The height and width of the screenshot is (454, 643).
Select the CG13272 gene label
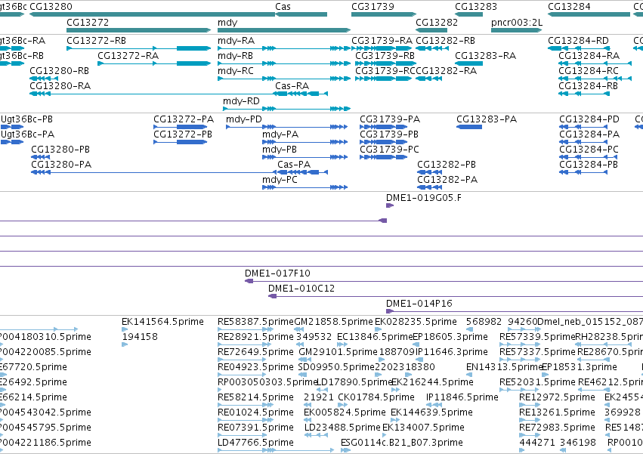pyautogui.click(x=88, y=22)
